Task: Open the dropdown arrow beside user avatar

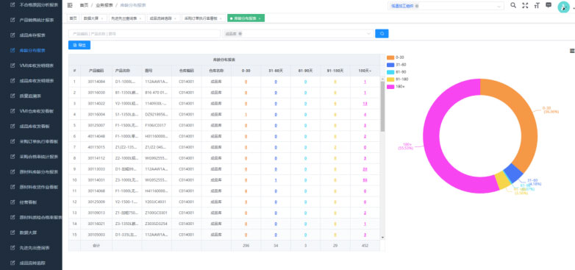Action: 572,7
